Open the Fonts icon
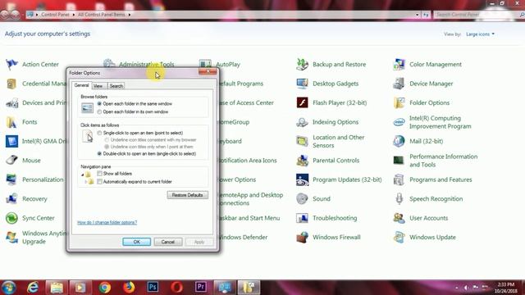The image size is (525, 295). tap(11, 122)
